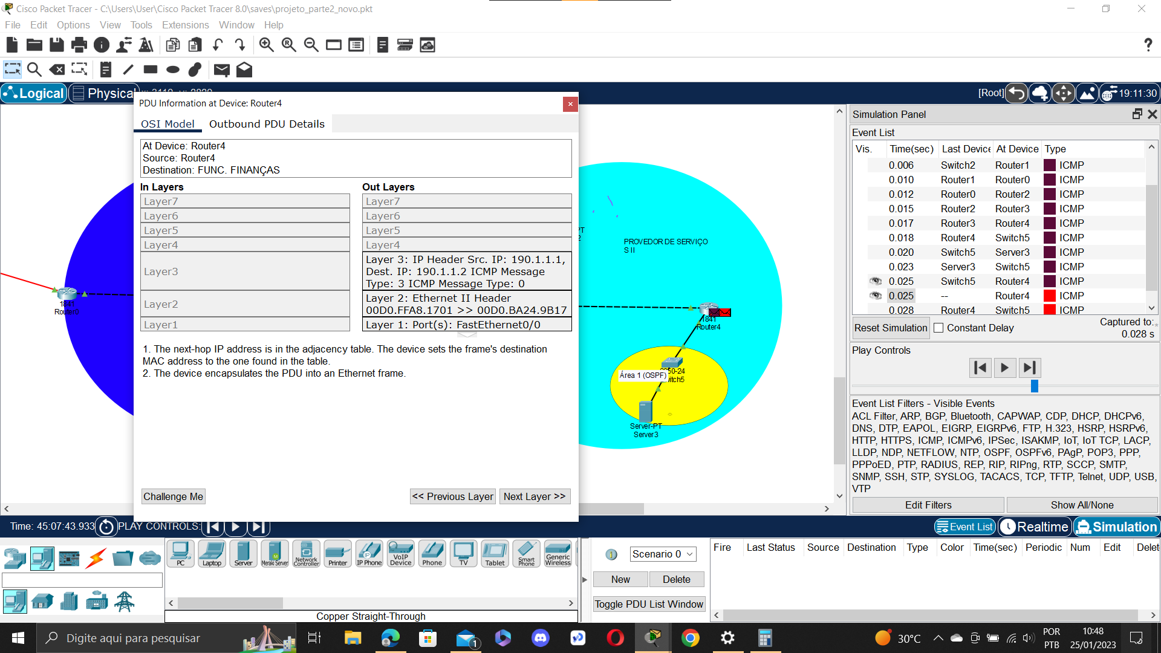This screenshot has height=653, width=1161.
Task: Drag simulation timeline speed slider
Action: pyautogui.click(x=1034, y=387)
